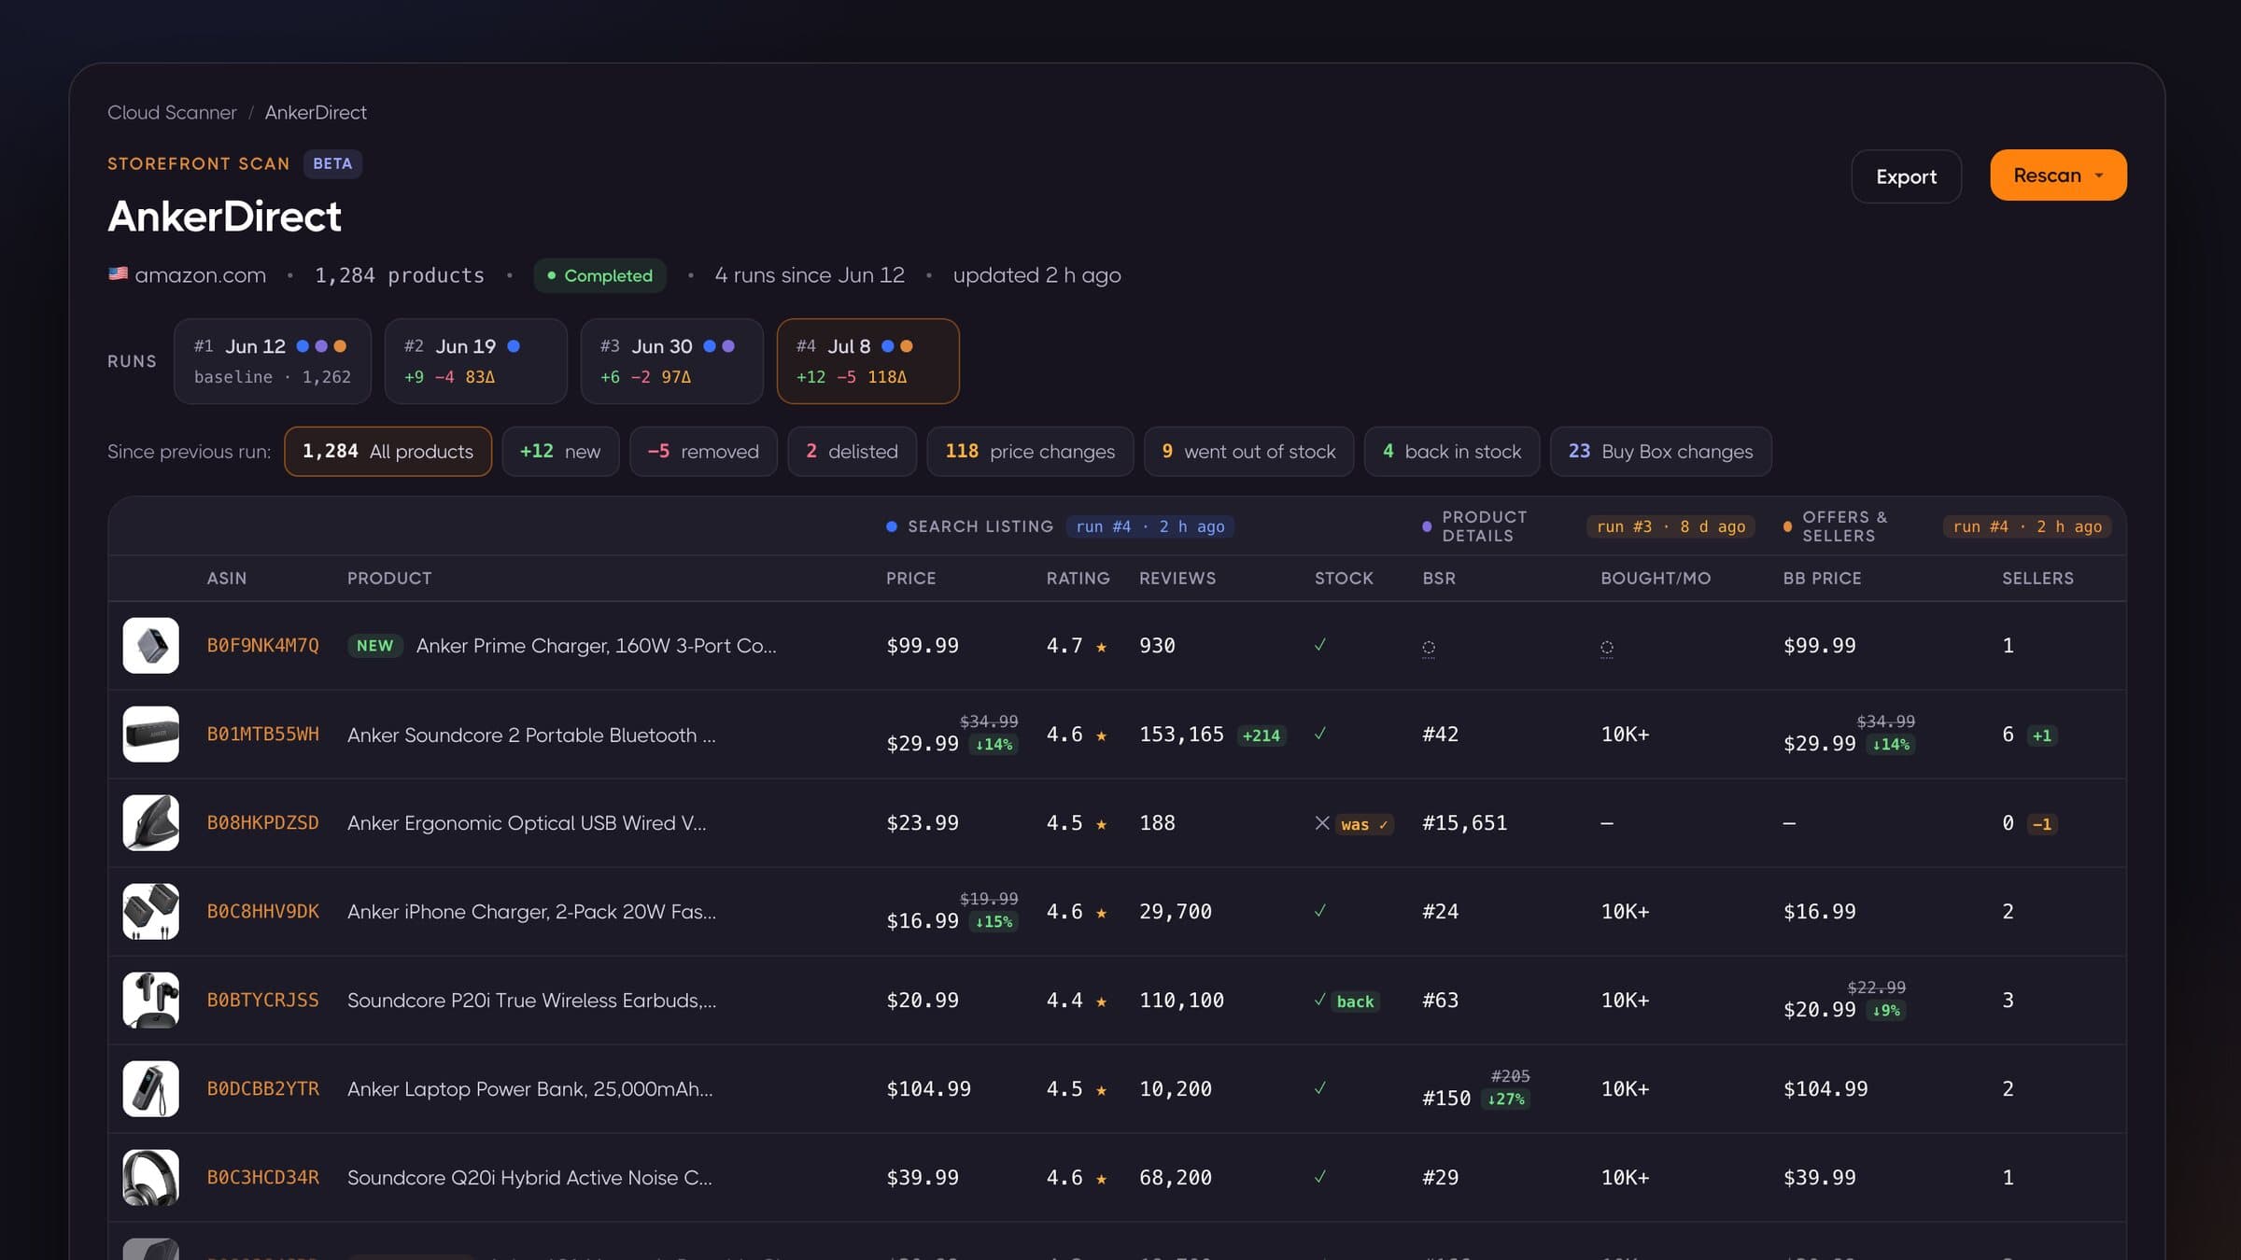Click +214 reviews change badge
This screenshot has width=2241, height=1260.
pyautogui.click(x=1261, y=735)
